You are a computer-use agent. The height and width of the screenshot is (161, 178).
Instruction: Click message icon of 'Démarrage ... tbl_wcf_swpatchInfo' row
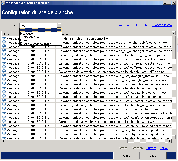click(x=4, y=105)
